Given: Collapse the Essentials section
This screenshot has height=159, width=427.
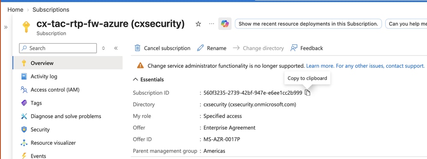Looking at the screenshot, I should coord(148,79).
